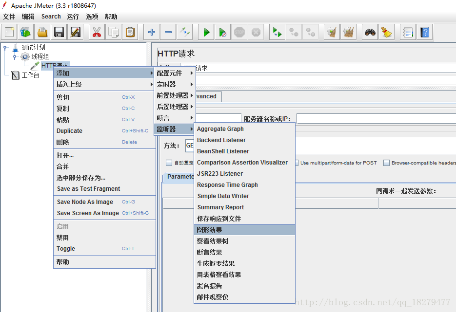Viewport: 456px width, 312px height.
Task: Click the Reset search broom icon
Action: point(386,32)
